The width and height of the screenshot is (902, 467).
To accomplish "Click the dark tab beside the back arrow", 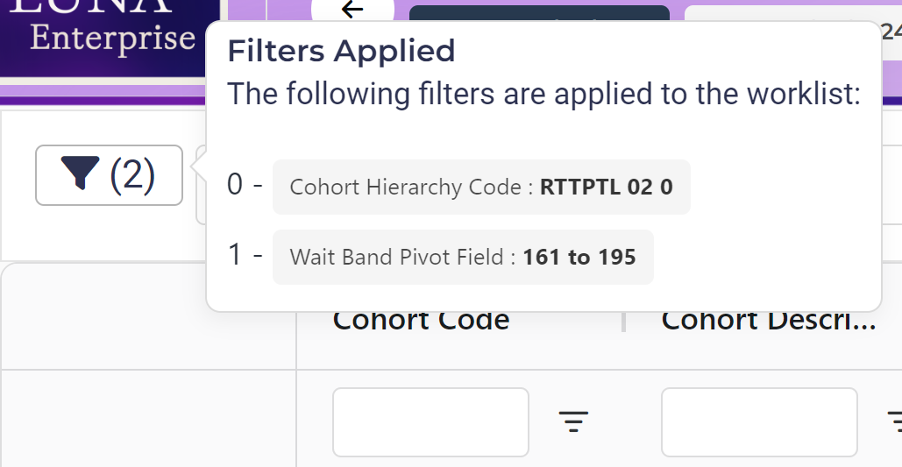I will point(539,13).
